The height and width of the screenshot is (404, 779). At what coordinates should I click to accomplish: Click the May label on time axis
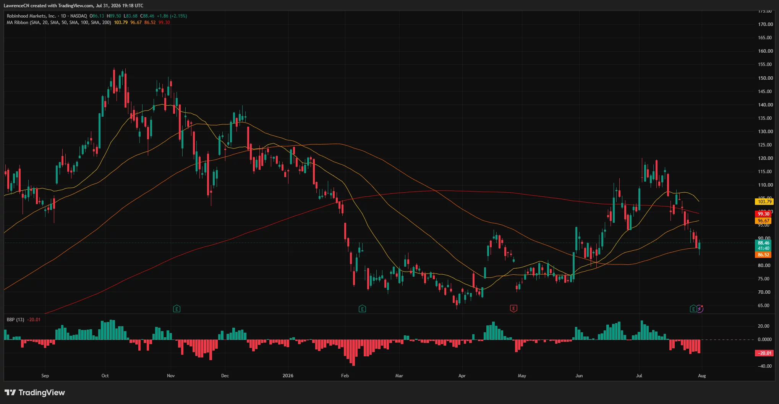[x=522, y=376]
